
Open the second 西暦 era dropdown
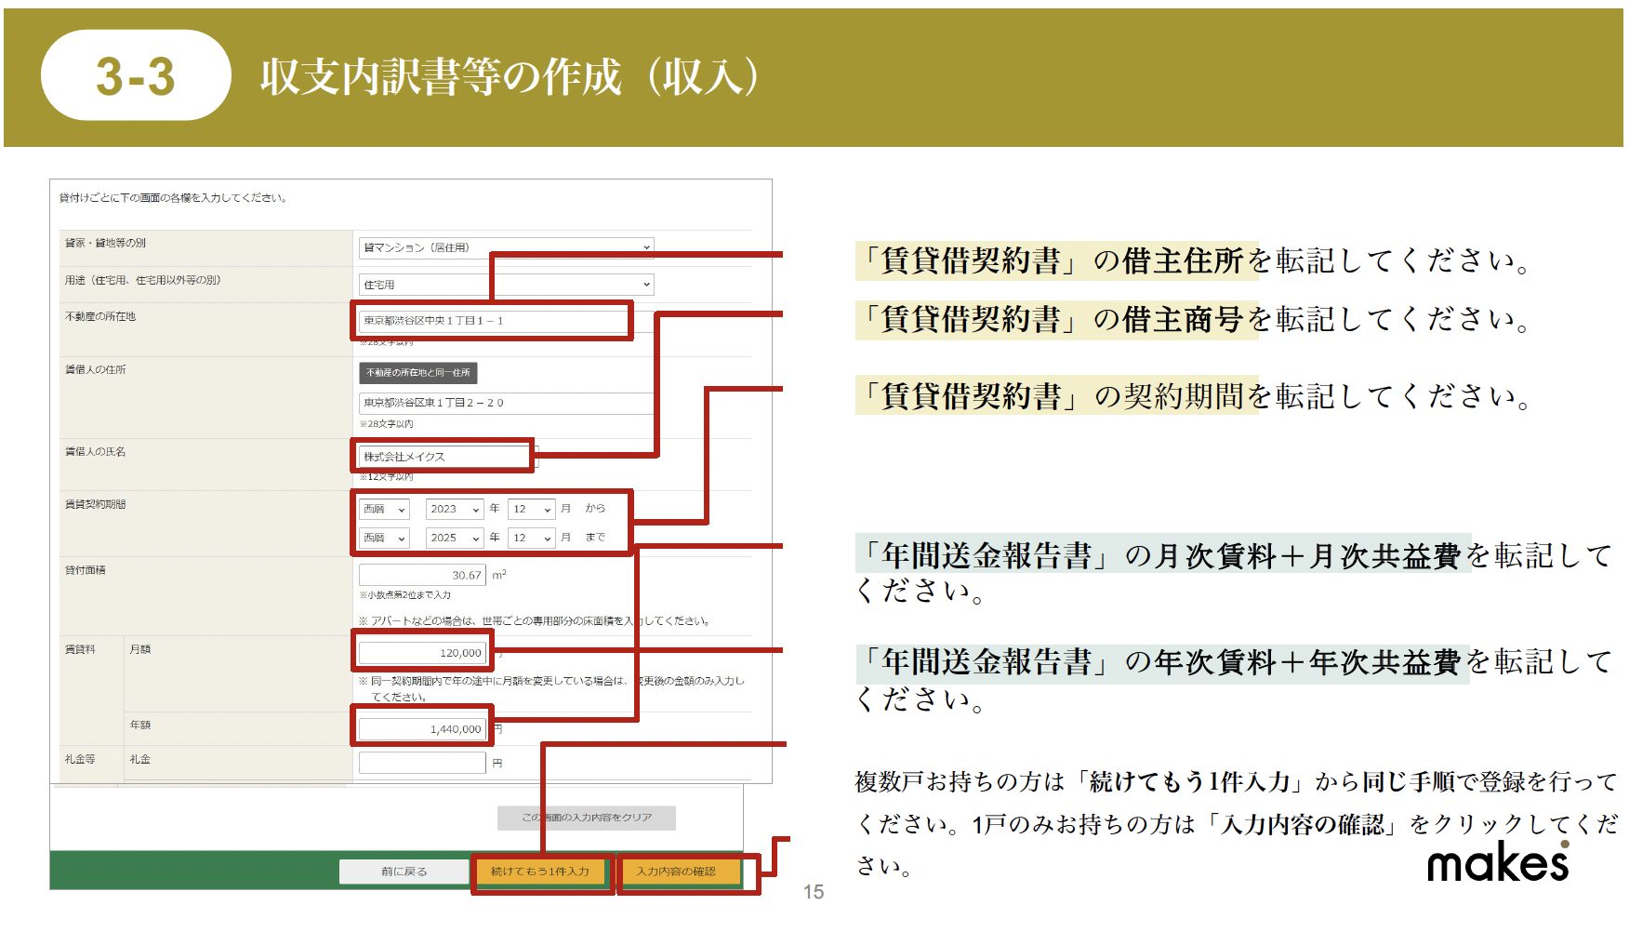(384, 538)
